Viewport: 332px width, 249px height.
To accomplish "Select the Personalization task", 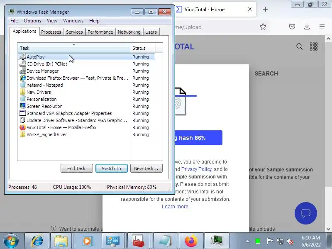I will (87, 99).
